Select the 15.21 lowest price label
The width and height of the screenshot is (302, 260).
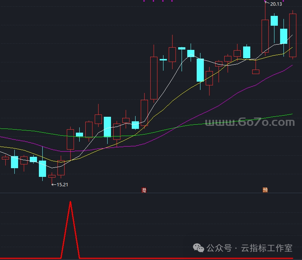(62, 185)
